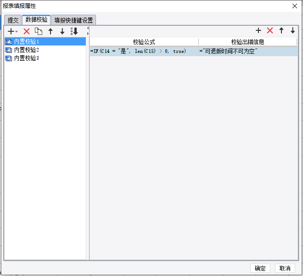Delete the selected built-in validation with the red X

(x=27, y=31)
